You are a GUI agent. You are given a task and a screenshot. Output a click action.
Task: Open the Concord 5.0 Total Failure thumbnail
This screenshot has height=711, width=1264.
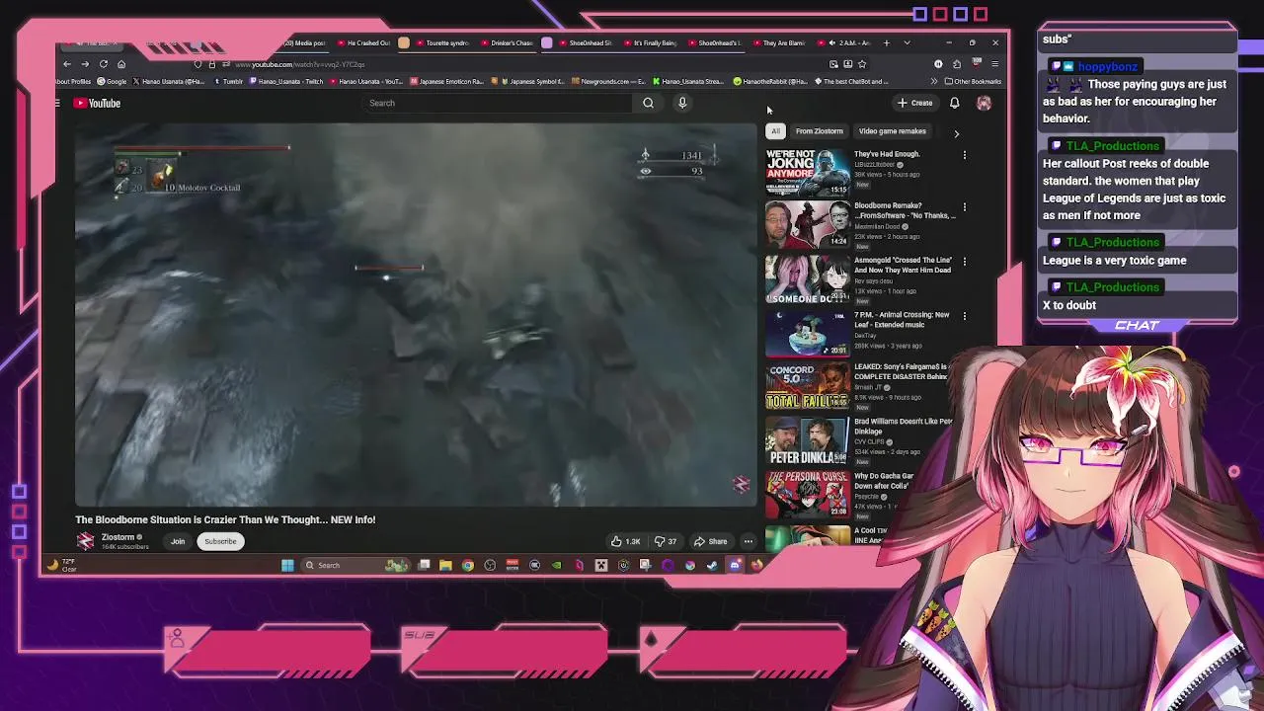pos(807,386)
